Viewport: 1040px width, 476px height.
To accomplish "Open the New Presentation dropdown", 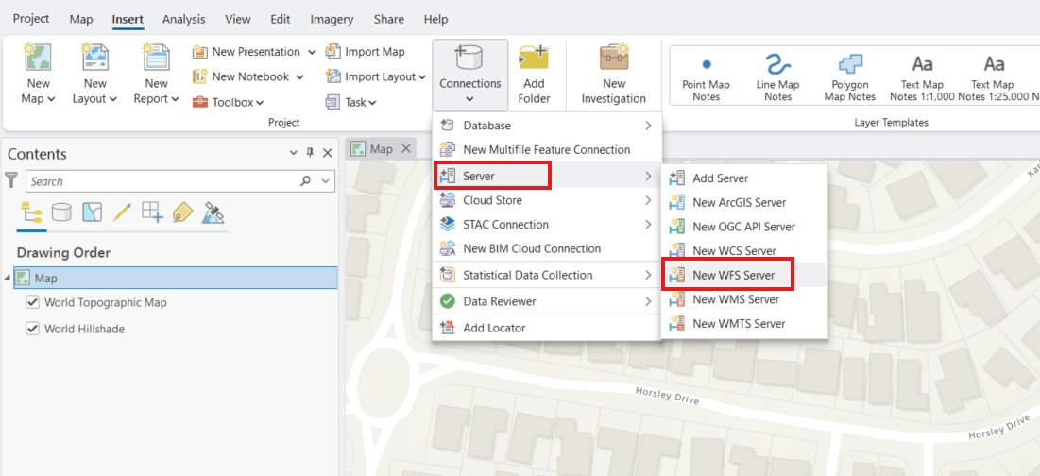I will click(311, 52).
